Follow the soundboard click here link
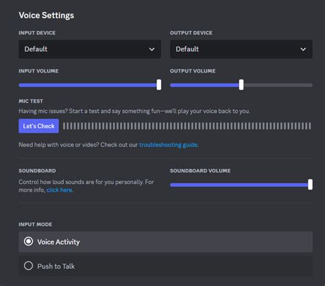The height and width of the screenshot is (286, 325). [60, 190]
